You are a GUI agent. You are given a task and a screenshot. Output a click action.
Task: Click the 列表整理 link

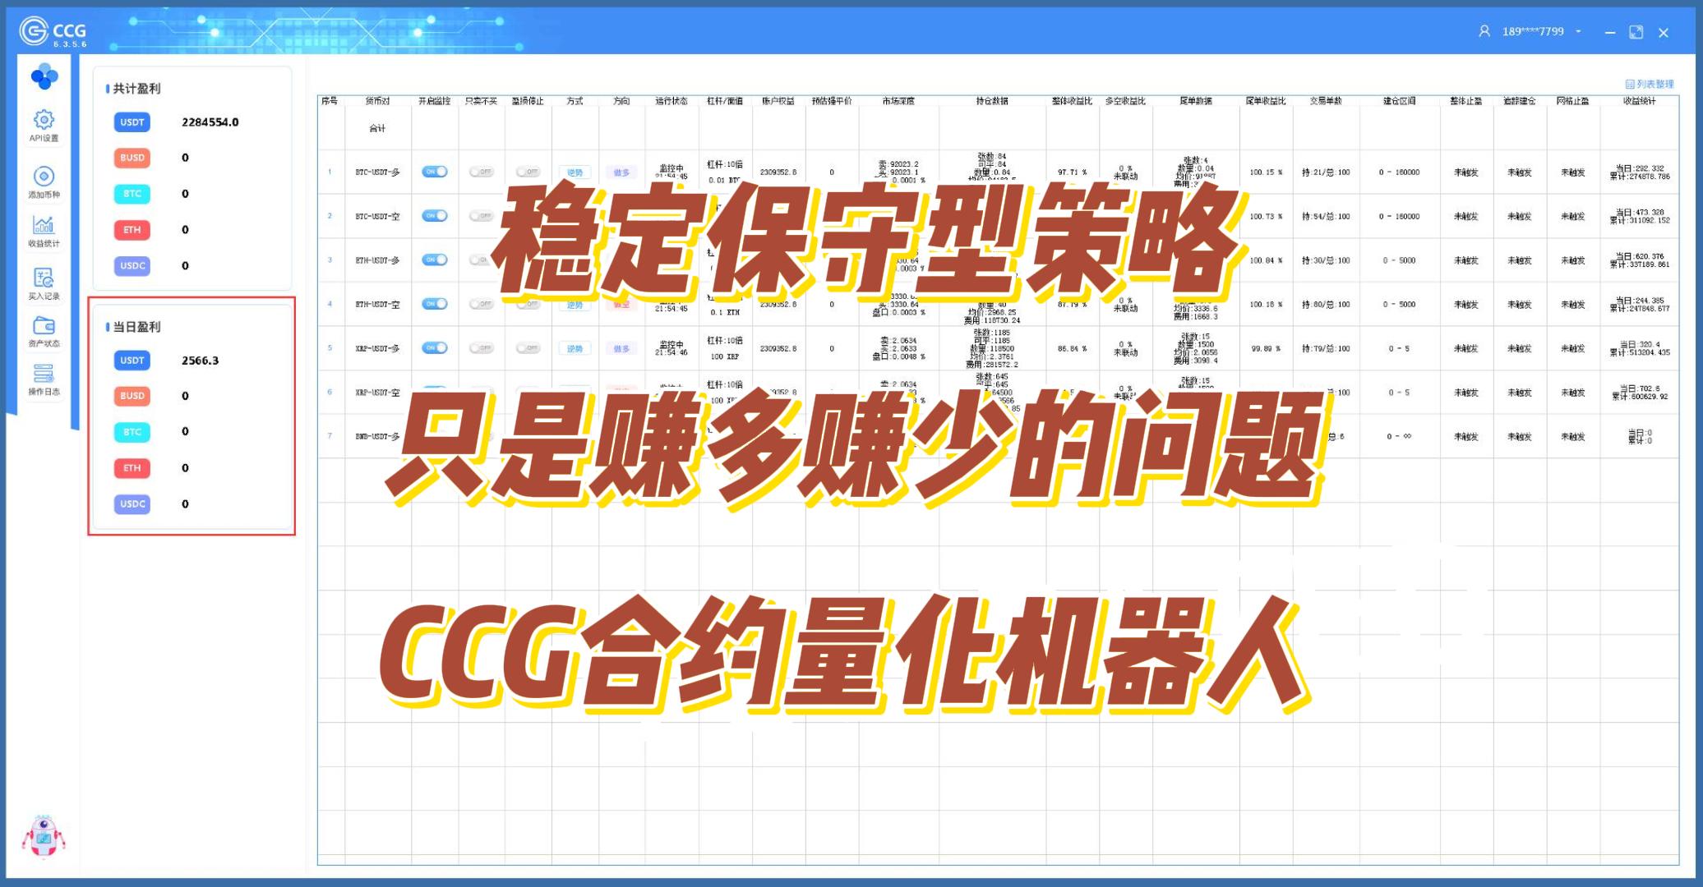point(1649,84)
